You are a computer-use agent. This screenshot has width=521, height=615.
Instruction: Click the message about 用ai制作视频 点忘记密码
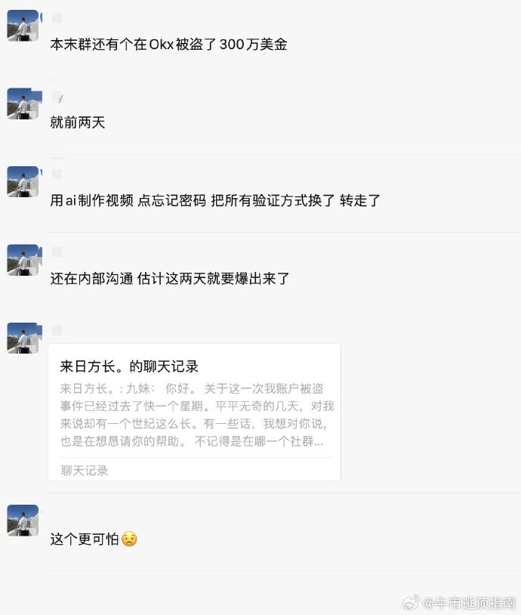[x=215, y=201]
